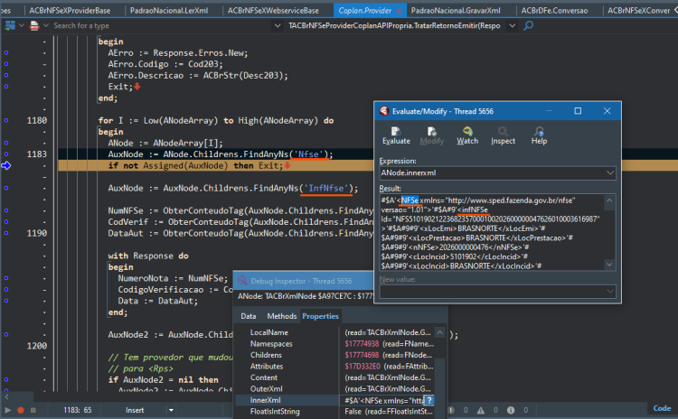Maximize the Evaluate/Modify window
678x419 pixels.
(x=578, y=111)
